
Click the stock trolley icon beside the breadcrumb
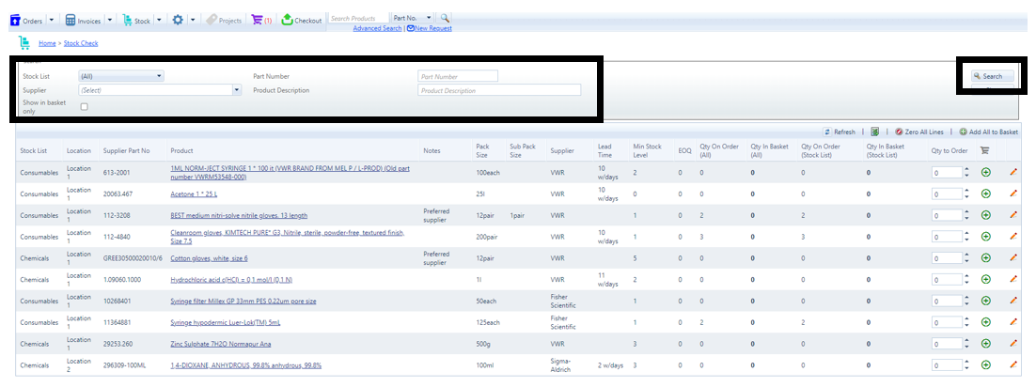click(x=25, y=43)
